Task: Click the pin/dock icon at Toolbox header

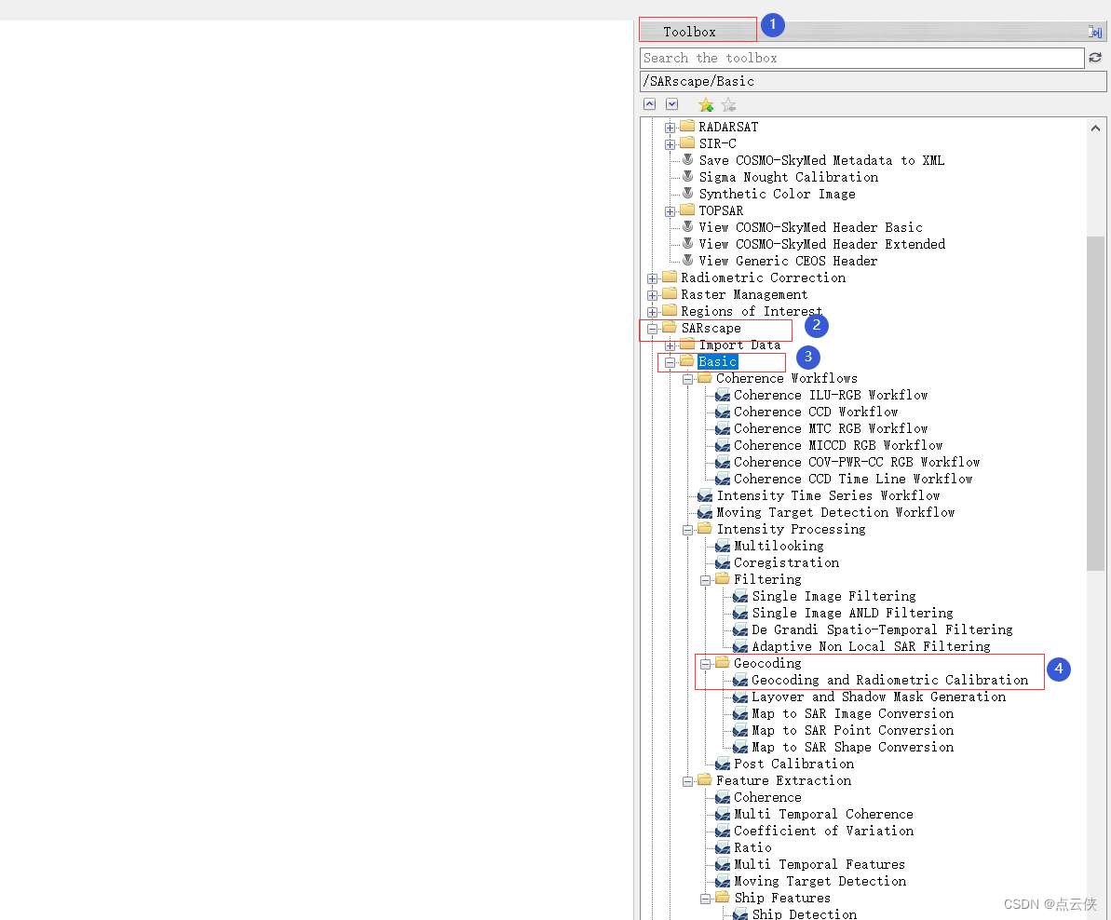Action: [x=1095, y=32]
